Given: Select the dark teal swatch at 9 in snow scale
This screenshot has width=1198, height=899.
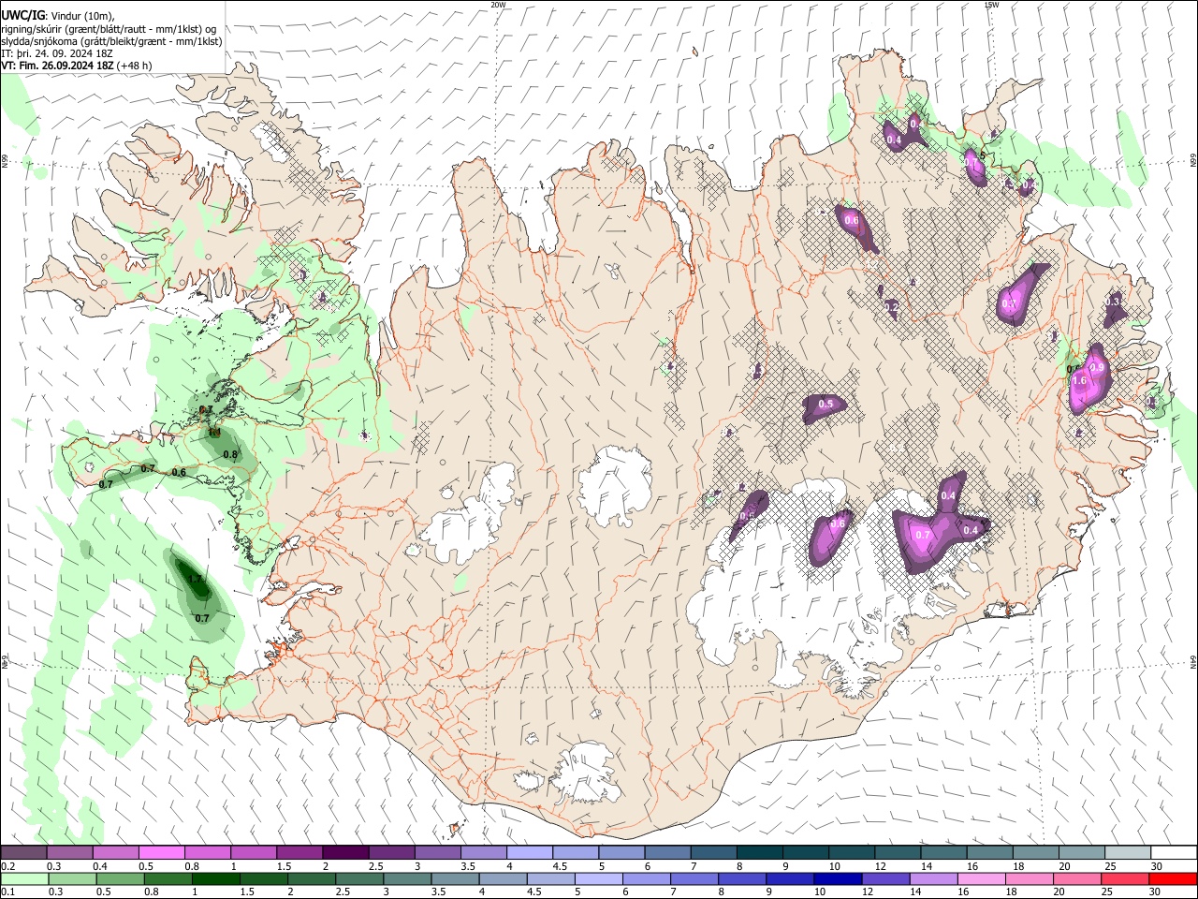Looking at the screenshot, I should pyautogui.click(x=804, y=853).
